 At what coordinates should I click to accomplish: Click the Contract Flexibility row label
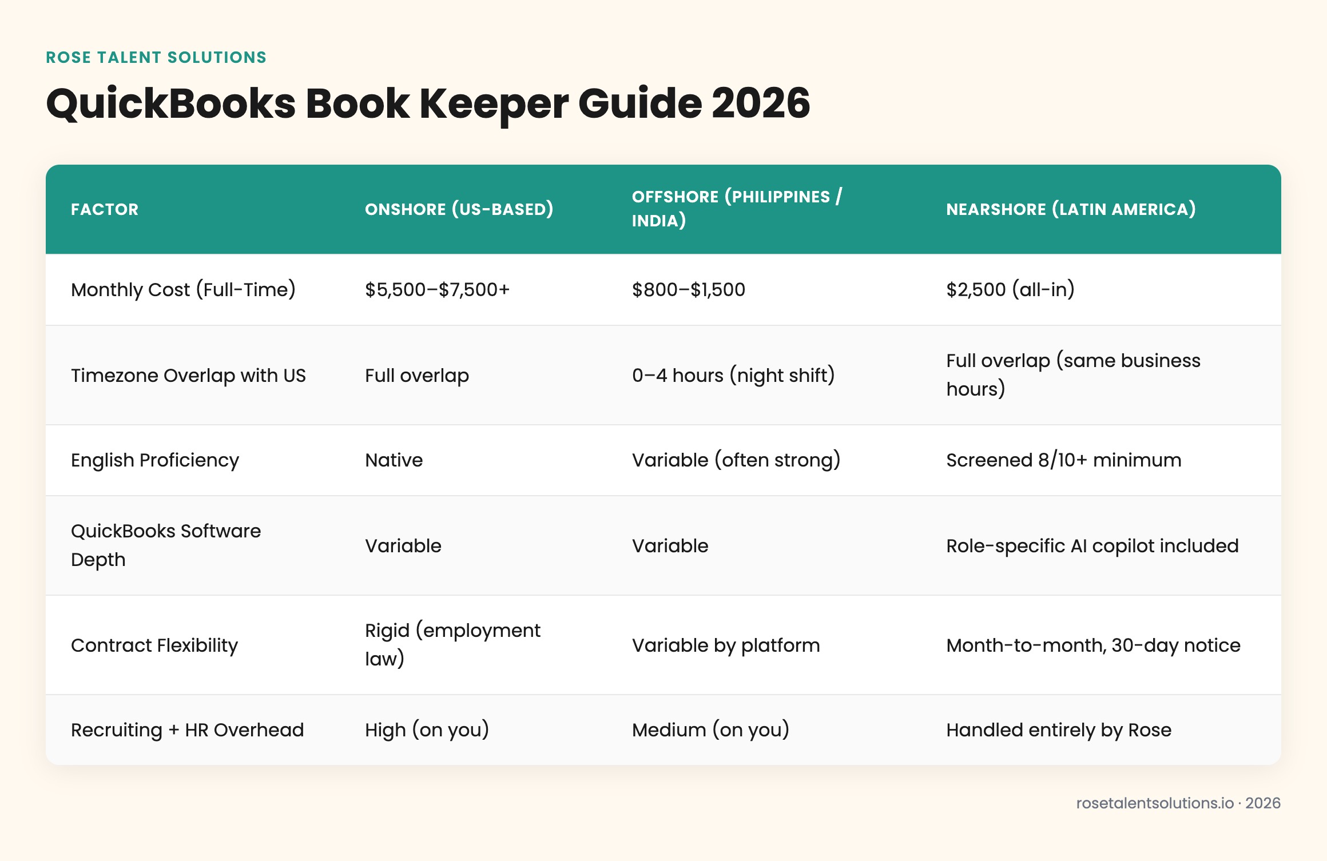tap(154, 645)
